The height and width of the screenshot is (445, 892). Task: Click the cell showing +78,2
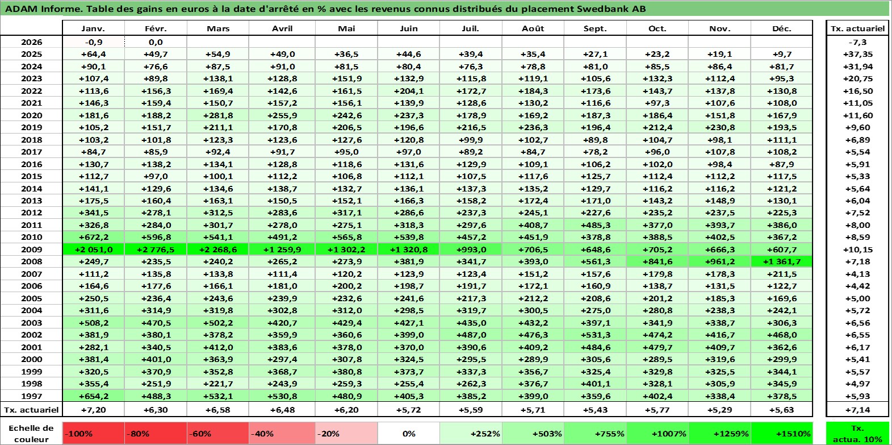[x=595, y=152]
